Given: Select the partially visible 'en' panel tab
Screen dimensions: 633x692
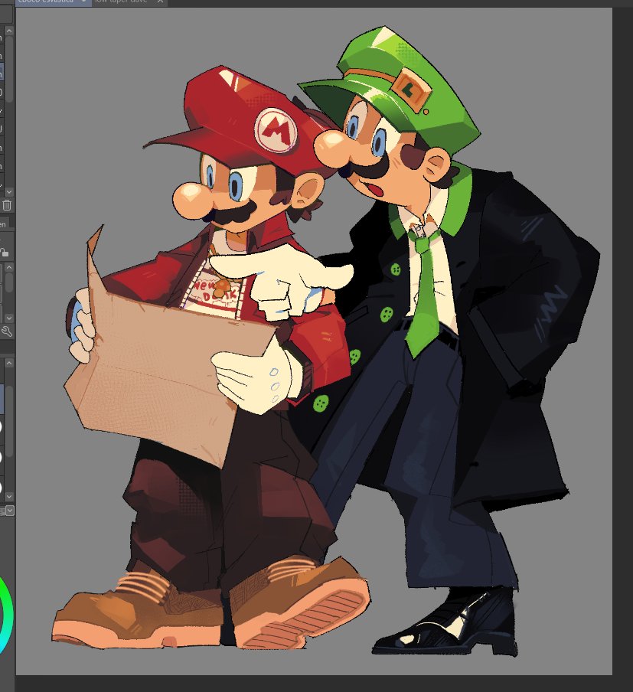Looking at the screenshot, I should tap(4, 224).
